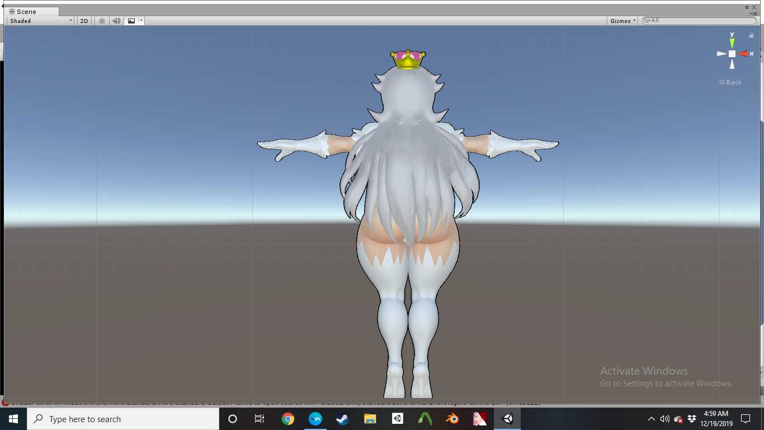Open Blender from the taskbar
This screenshot has width=764, height=430.
pyautogui.click(x=452, y=419)
